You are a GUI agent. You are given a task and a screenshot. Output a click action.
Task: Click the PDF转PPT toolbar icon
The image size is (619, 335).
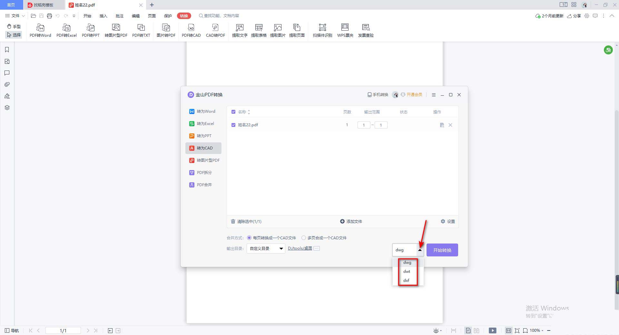[91, 31]
